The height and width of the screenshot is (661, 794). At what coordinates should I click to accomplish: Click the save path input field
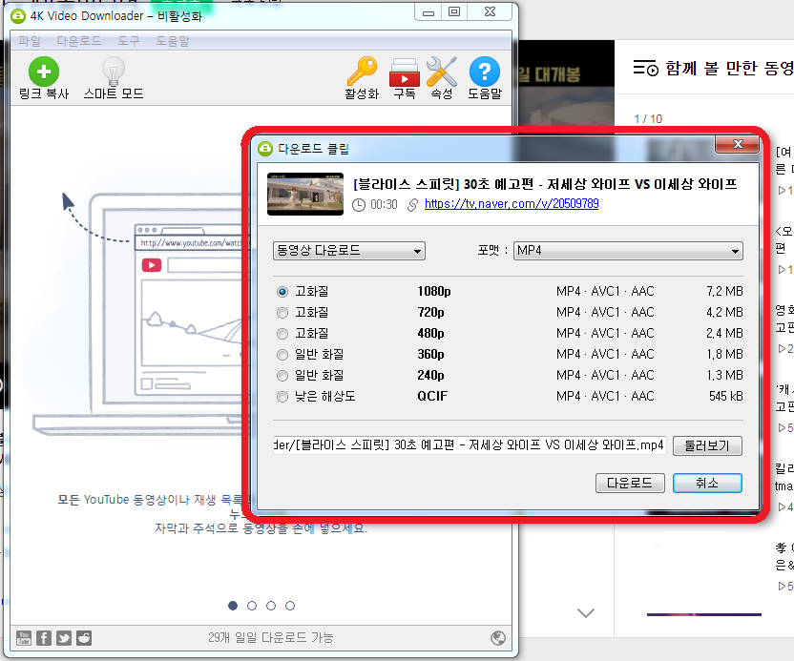coord(470,444)
